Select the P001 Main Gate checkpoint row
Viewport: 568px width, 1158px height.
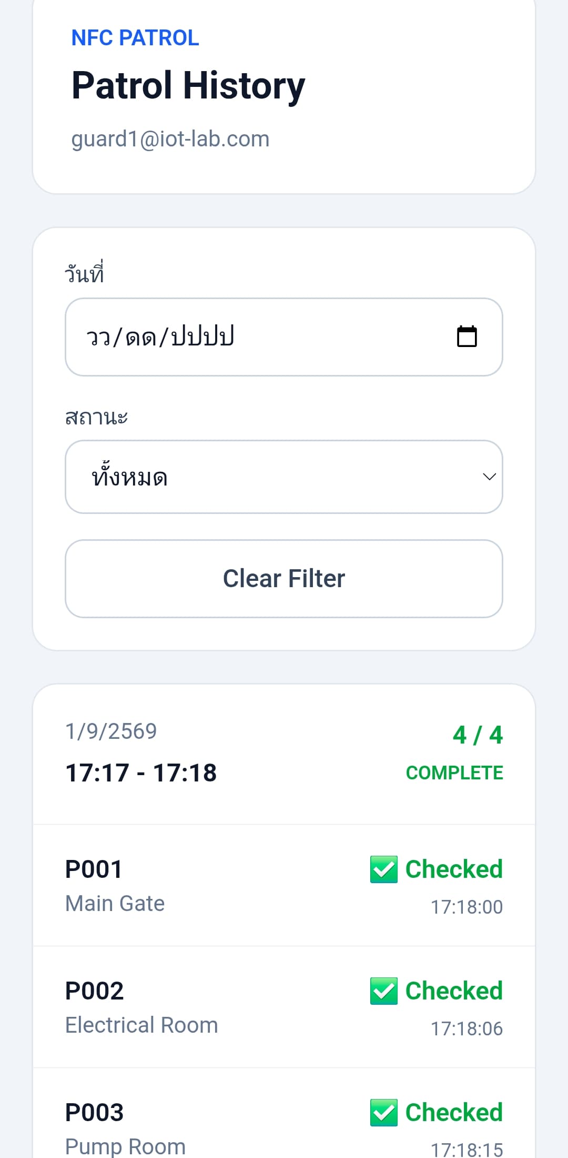coord(284,886)
